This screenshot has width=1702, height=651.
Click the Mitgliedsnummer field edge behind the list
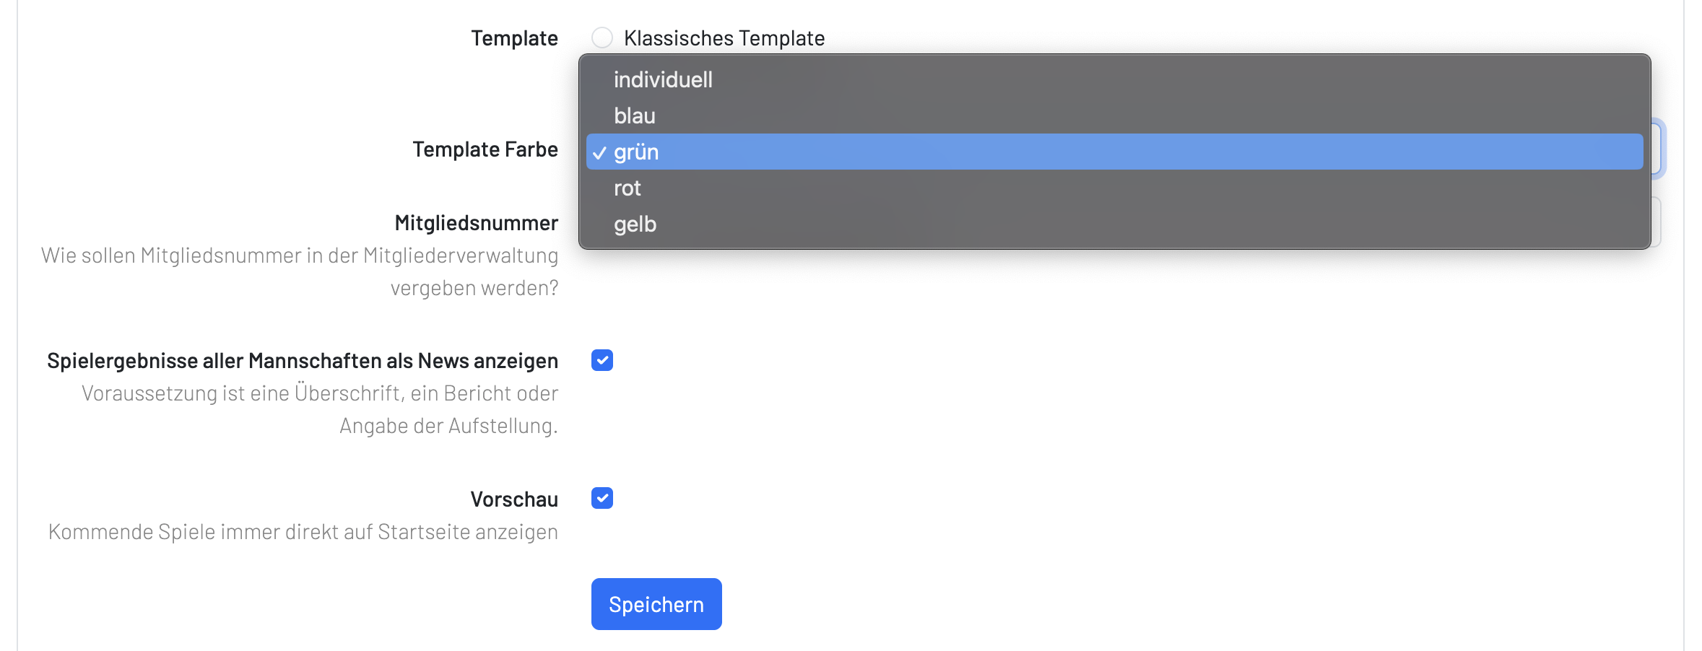[1657, 222]
